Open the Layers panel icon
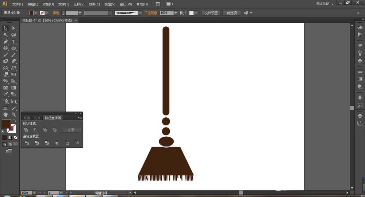This screenshot has height=197, width=365. coord(360,116)
